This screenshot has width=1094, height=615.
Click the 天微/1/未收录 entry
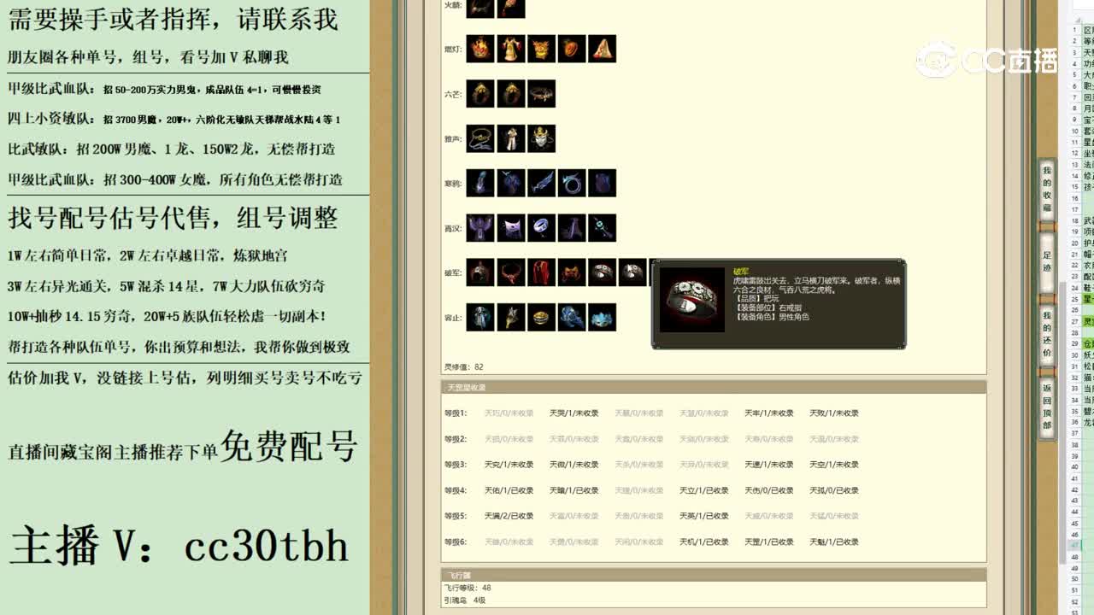coord(573,465)
